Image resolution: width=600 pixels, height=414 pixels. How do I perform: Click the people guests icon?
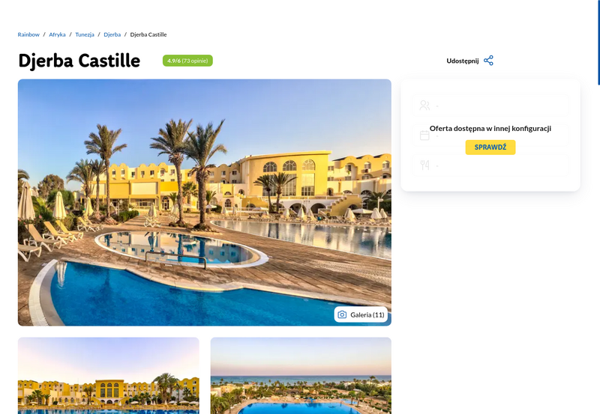click(424, 106)
